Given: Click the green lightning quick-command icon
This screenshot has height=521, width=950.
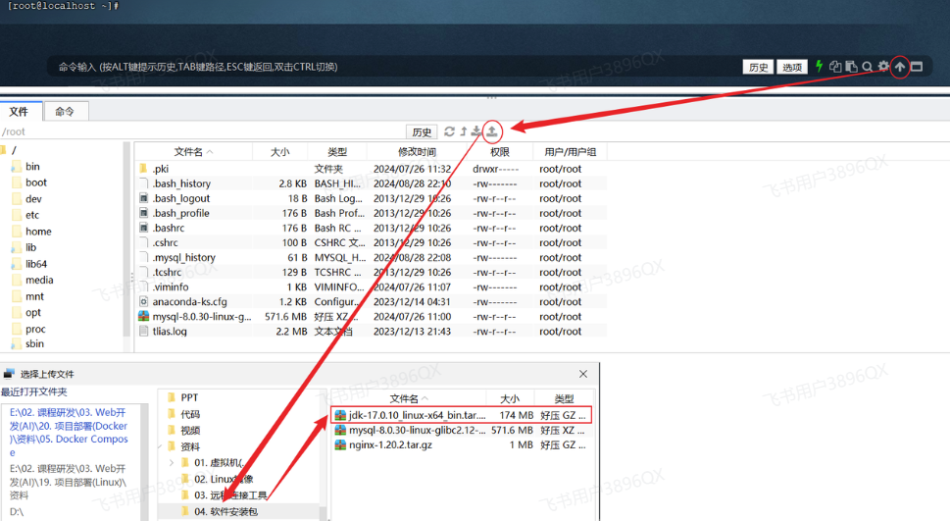Looking at the screenshot, I should (820, 66).
